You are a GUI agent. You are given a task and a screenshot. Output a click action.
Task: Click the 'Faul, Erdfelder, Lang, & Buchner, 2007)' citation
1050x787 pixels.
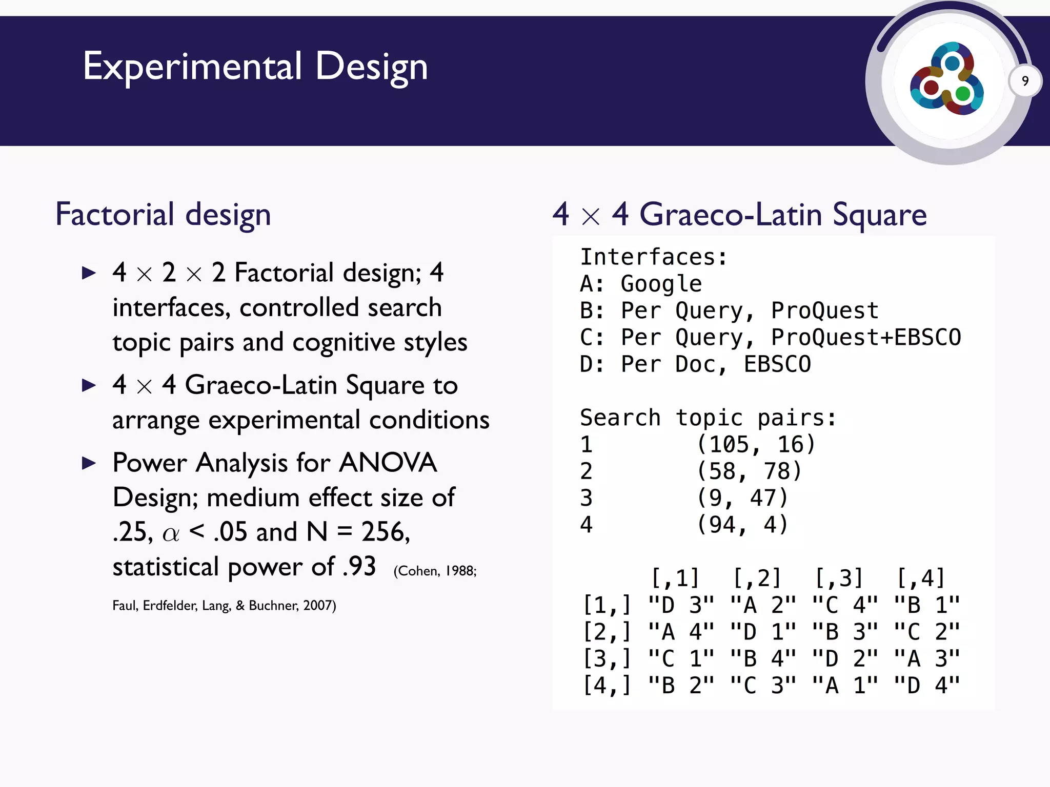pyautogui.click(x=224, y=606)
